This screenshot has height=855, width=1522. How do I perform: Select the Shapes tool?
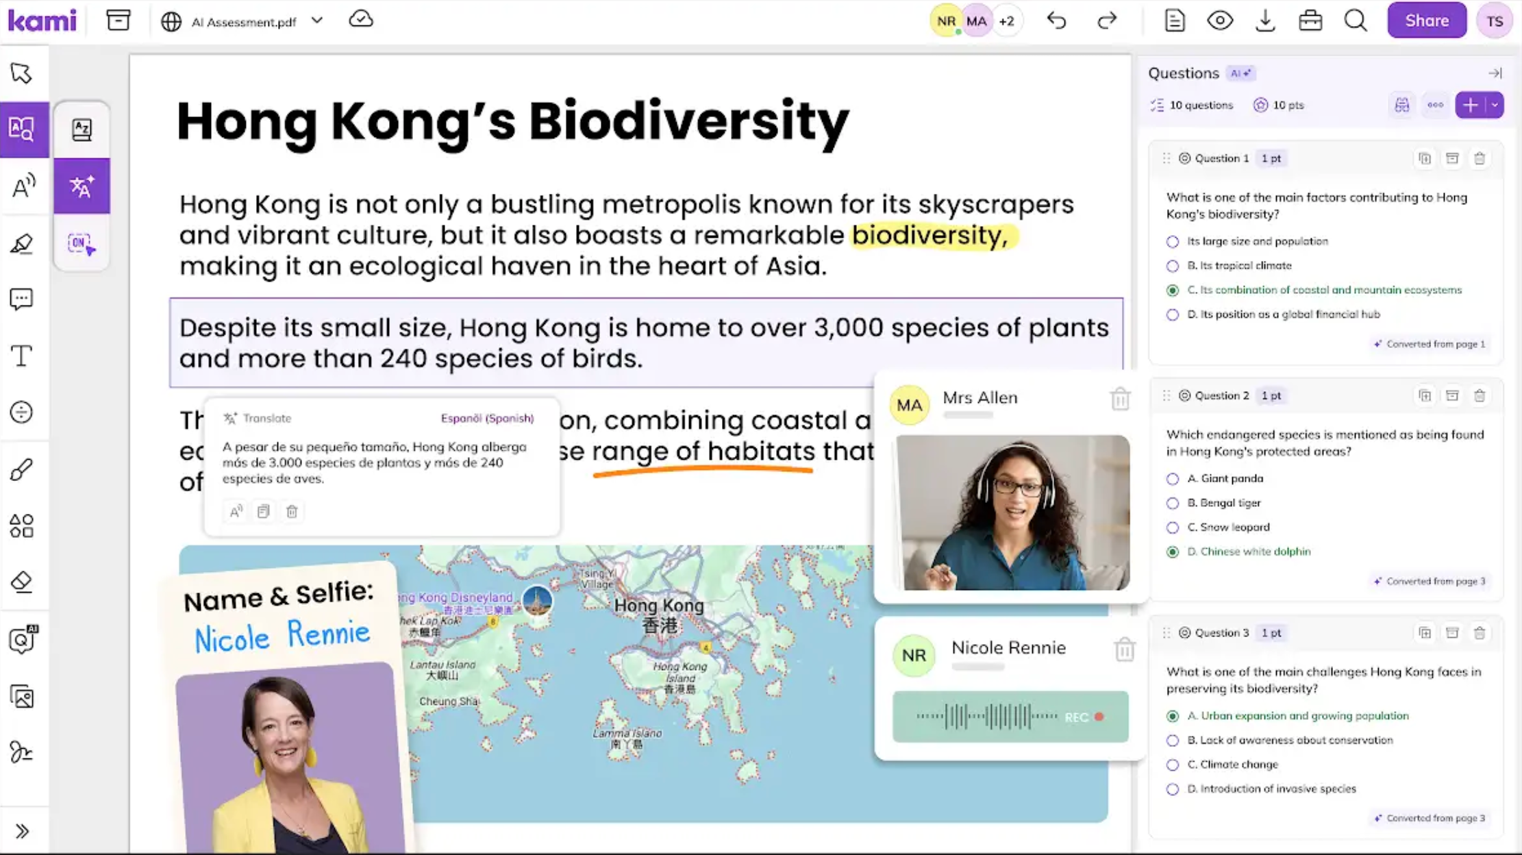pos(22,525)
